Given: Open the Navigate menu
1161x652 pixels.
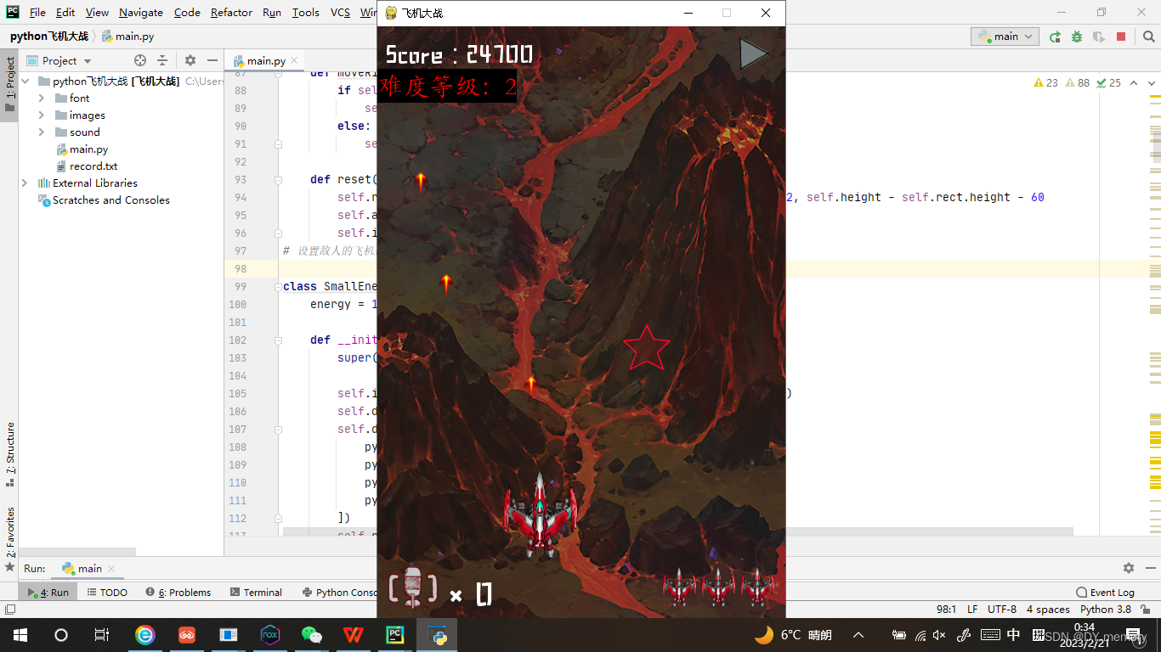Looking at the screenshot, I should (x=141, y=12).
